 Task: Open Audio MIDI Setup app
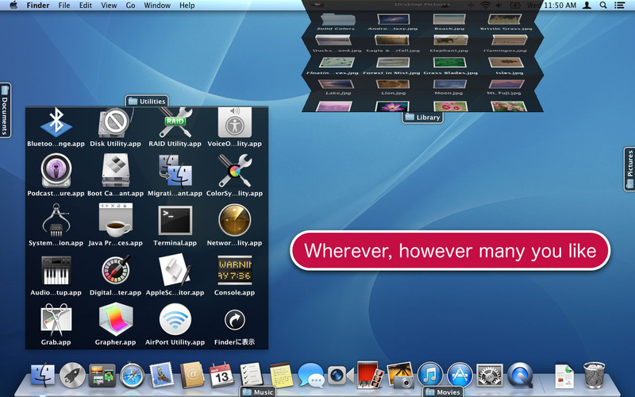tap(56, 270)
